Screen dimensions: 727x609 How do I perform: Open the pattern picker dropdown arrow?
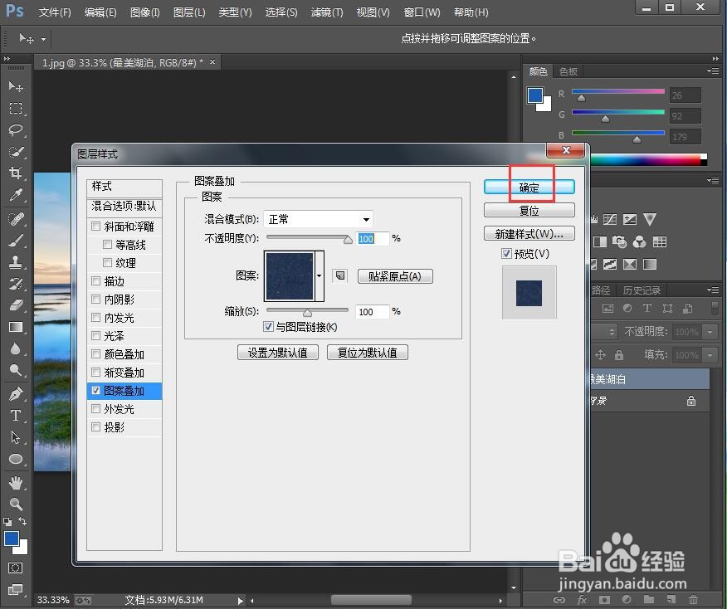click(320, 276)
